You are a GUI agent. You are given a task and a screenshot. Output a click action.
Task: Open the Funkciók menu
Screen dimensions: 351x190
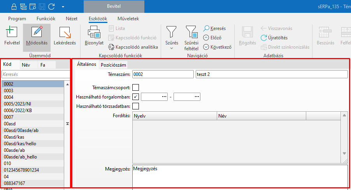46,19
